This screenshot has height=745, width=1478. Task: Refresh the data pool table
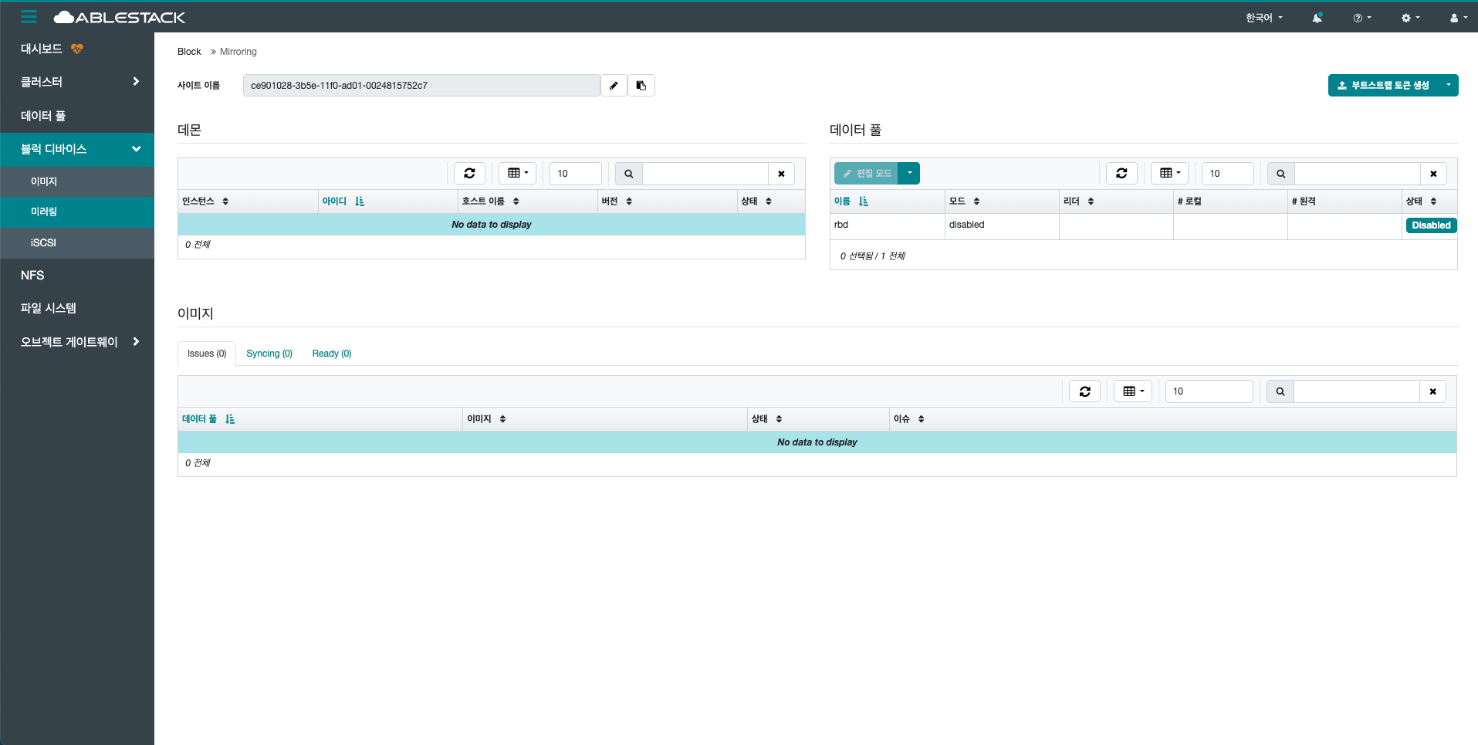1121,174
